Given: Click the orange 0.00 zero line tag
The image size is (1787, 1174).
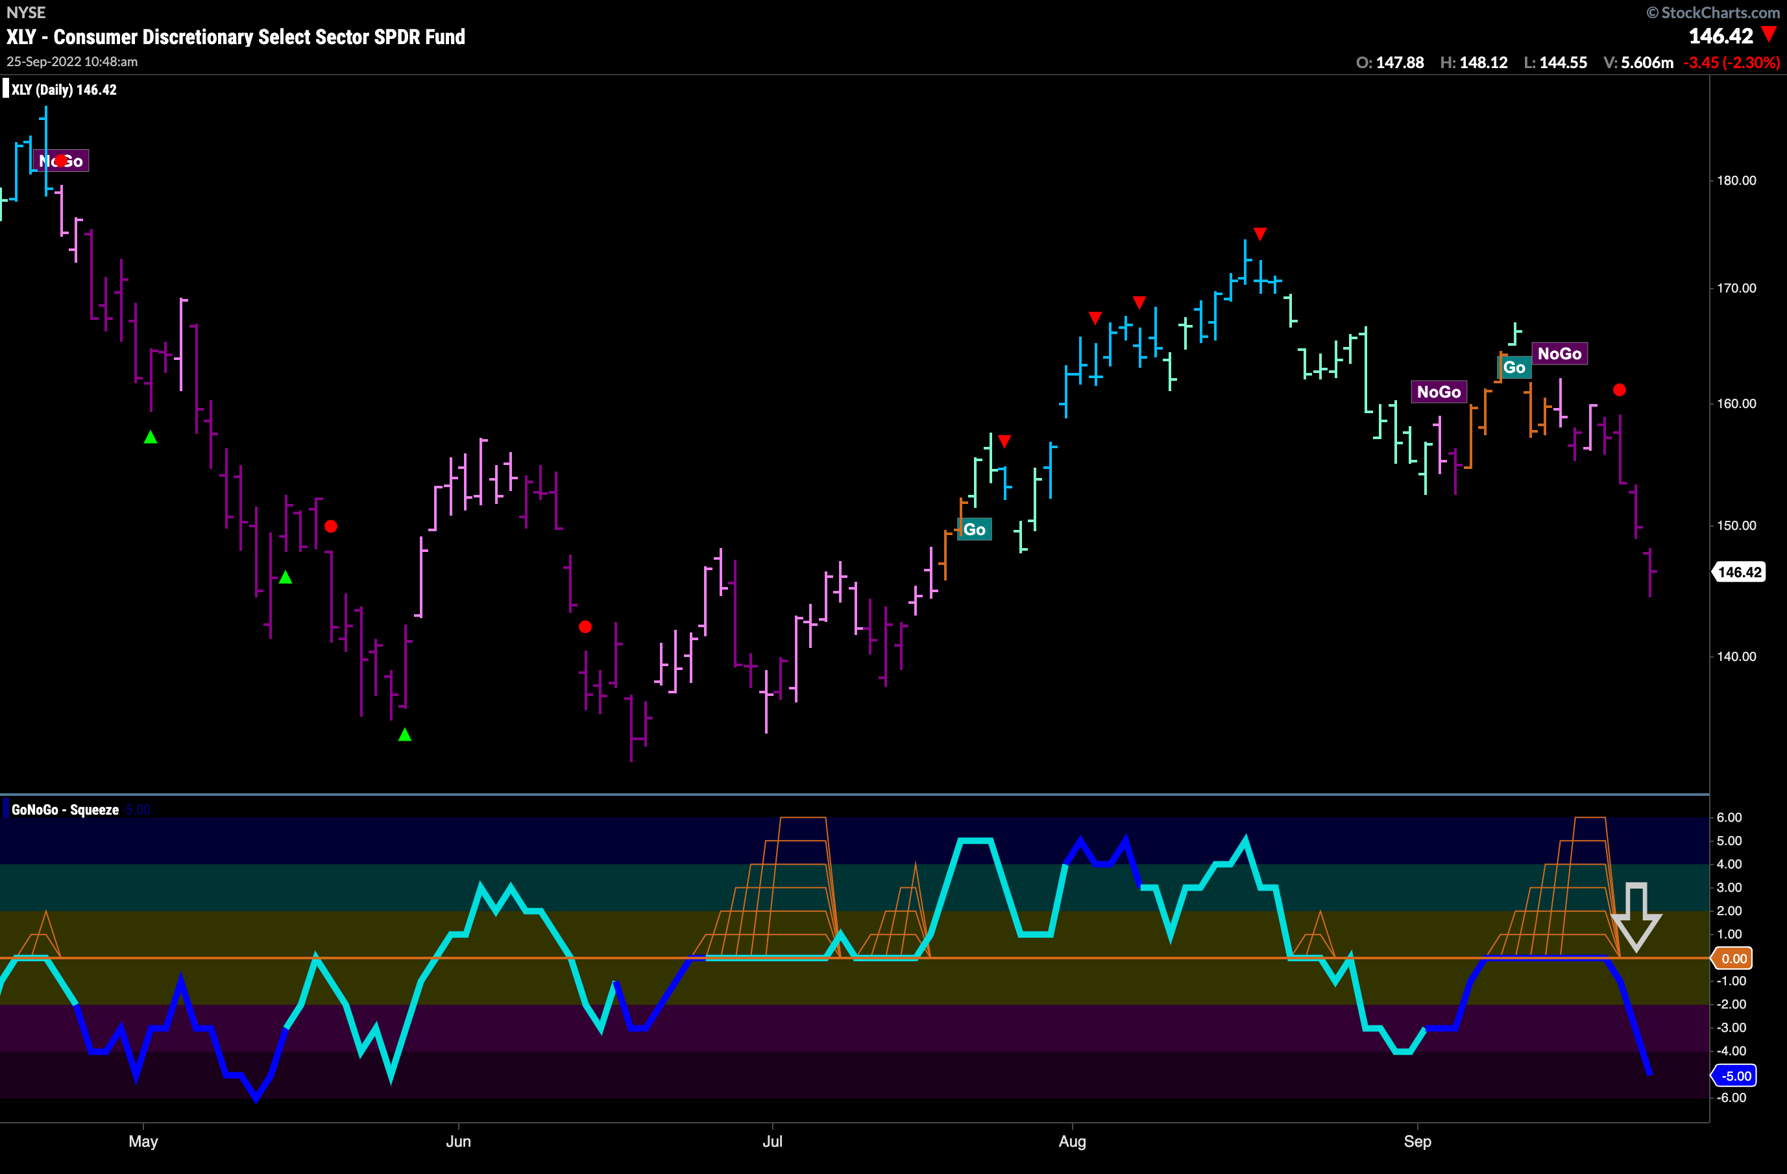Looking at the screenshot, I should [x=1732, y=959].
